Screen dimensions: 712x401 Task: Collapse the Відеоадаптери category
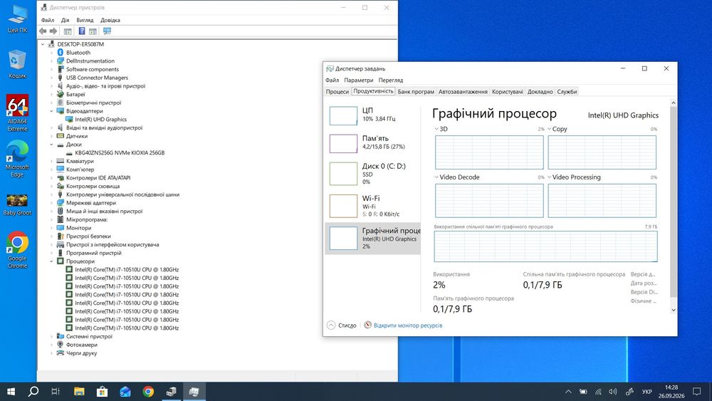(x=52, y=111)
